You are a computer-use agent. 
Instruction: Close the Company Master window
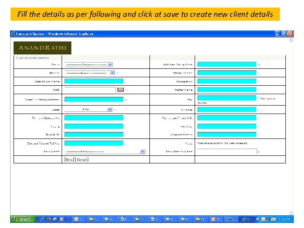(x=290, y=33)
